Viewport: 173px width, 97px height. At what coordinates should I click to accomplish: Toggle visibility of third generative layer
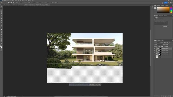(x=155, y=53)
